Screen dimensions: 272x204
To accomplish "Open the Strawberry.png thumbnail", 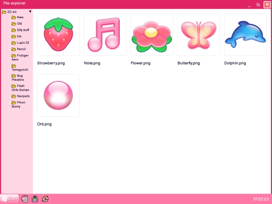I will pos(58,35).
